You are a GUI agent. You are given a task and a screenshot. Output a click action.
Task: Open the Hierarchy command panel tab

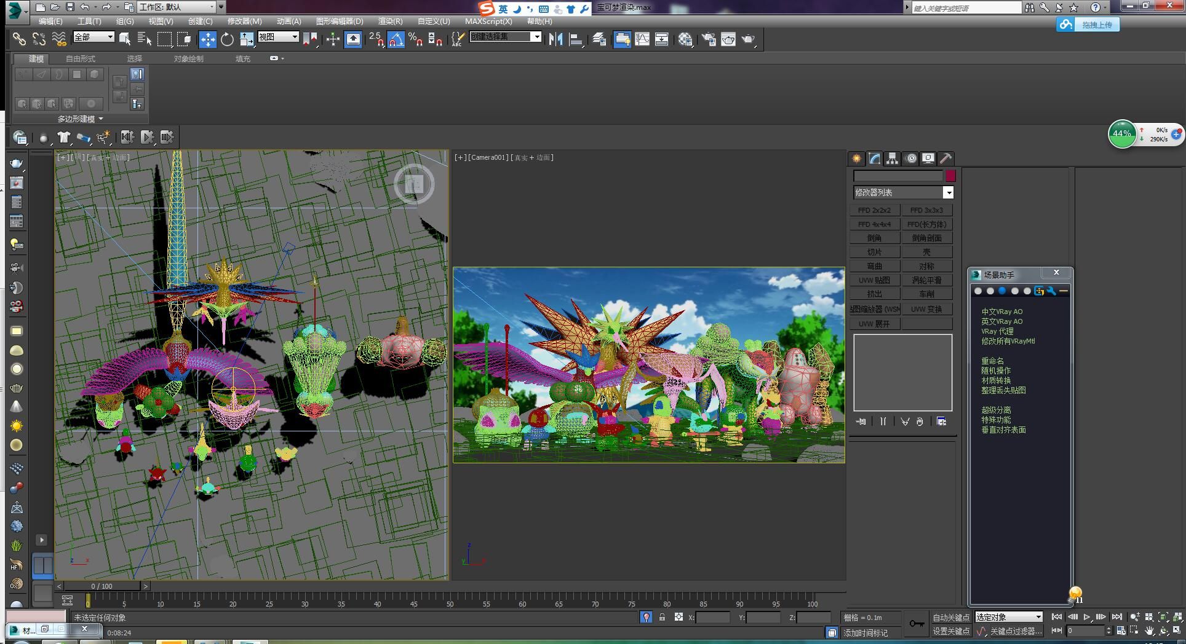pyautogui.click(x=892, y=159)
